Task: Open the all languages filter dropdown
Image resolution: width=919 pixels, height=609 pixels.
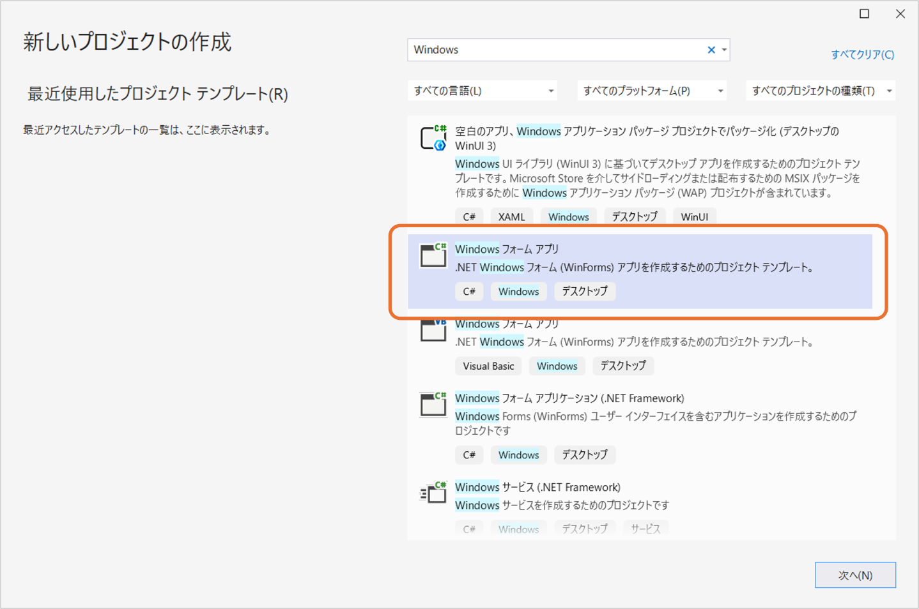Action: 483,91
